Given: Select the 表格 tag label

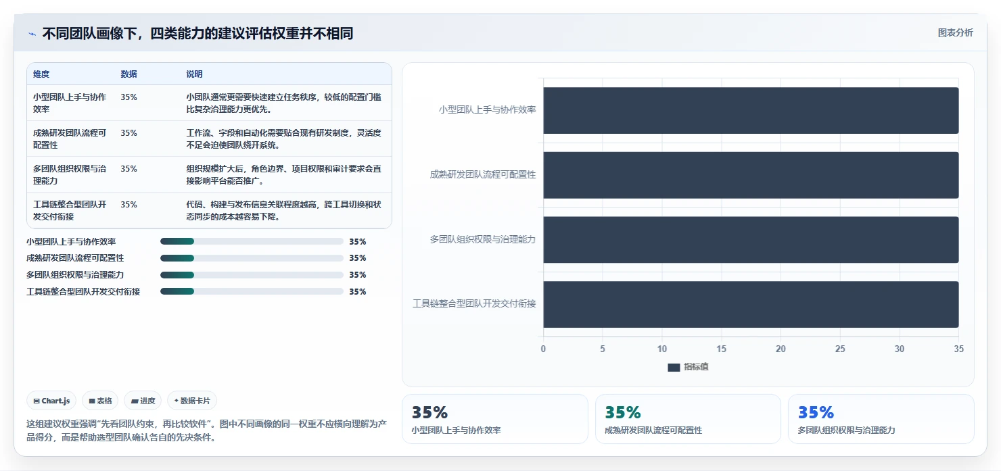Looking at the screenshot, I should click(104, 401).
